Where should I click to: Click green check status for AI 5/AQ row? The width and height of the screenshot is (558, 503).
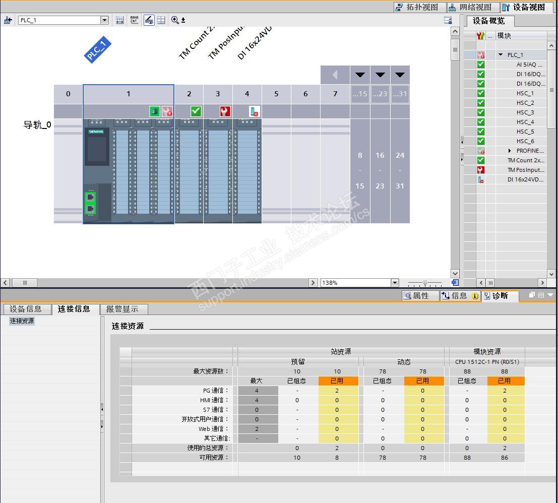[x=481, y=65]
